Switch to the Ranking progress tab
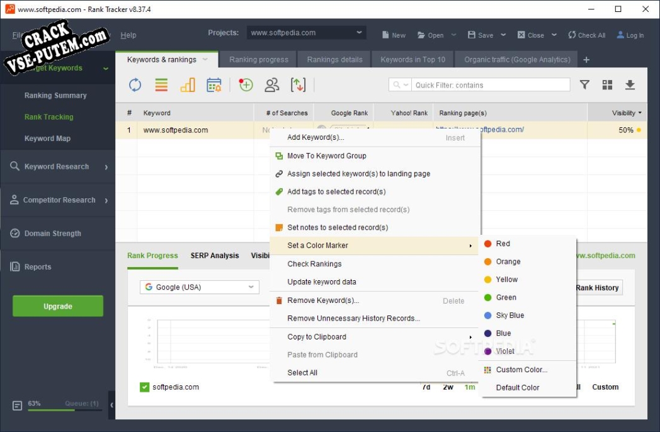 (258, 59)
